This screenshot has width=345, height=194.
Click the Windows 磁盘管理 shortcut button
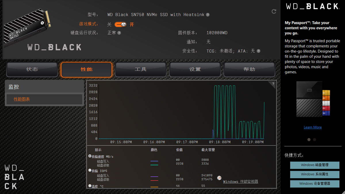[315, 165]
